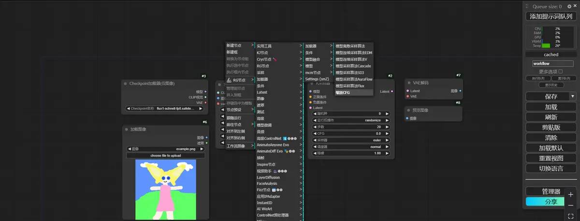
Task: Click the VAE output dot on Checkpoint loader
Action: (x=206, y=103)
